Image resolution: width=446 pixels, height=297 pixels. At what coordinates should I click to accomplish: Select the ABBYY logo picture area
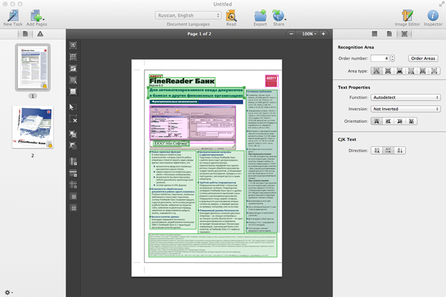click(272, 81)
